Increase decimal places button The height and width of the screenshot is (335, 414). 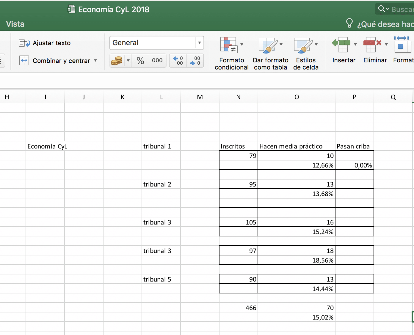coord(178,61)
